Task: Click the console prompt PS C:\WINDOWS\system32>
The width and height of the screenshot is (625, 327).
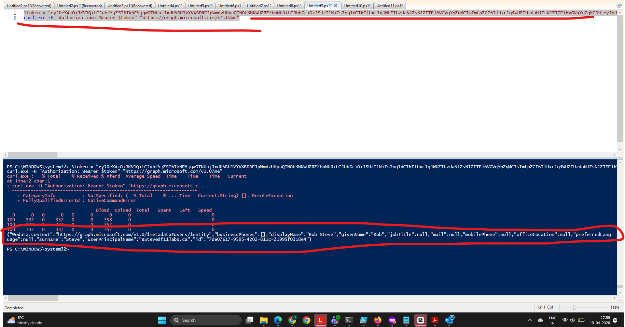Action: click(x=38, y=249)
